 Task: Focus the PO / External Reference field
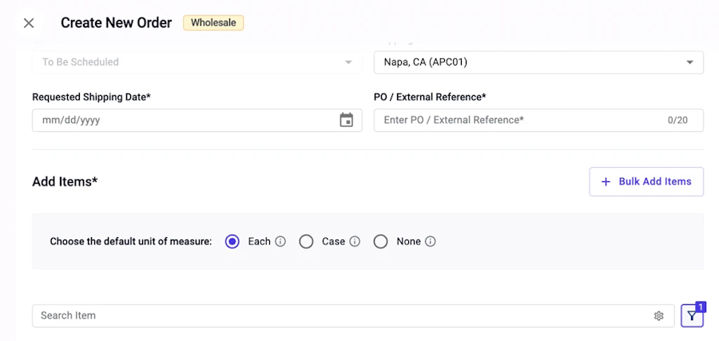point(538,120)
